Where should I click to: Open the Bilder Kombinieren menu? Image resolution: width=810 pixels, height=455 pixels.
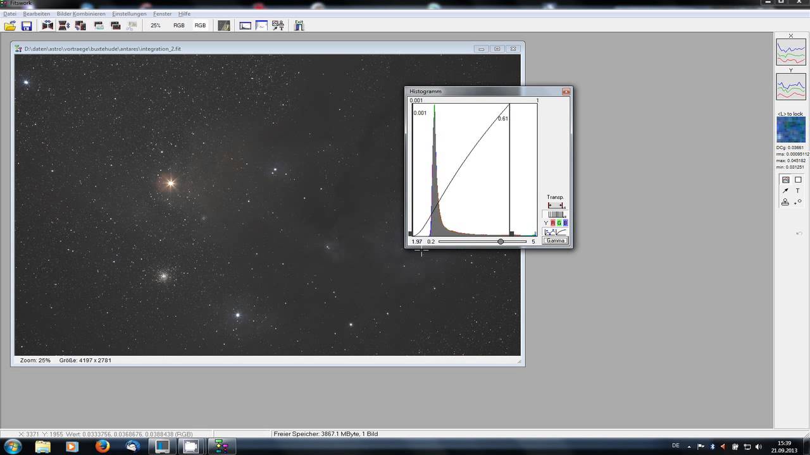(81, 13)
